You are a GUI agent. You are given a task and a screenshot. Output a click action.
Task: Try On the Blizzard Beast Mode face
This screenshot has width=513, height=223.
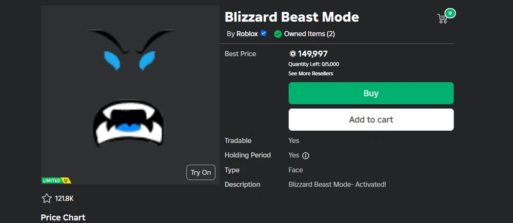(201, 172)
